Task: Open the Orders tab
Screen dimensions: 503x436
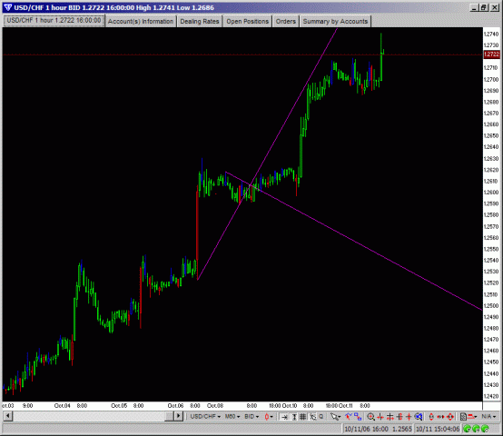Action: coord(285,21)
